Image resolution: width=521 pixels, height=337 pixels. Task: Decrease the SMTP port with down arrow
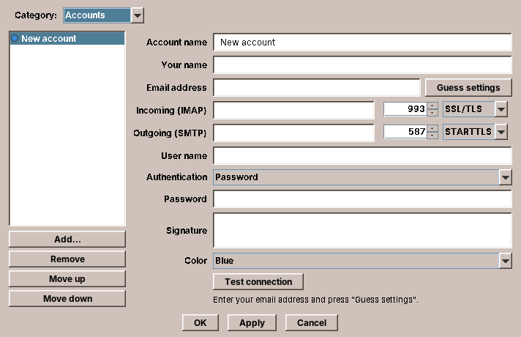tap(432, 135)
